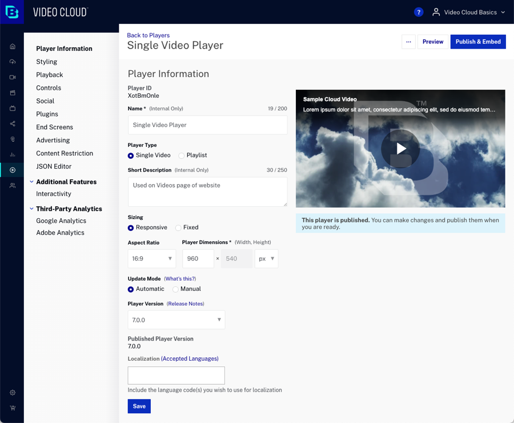The image size is (514, 423).
Task: Click the shopping cart icon in sidebar
Action: 13,408
